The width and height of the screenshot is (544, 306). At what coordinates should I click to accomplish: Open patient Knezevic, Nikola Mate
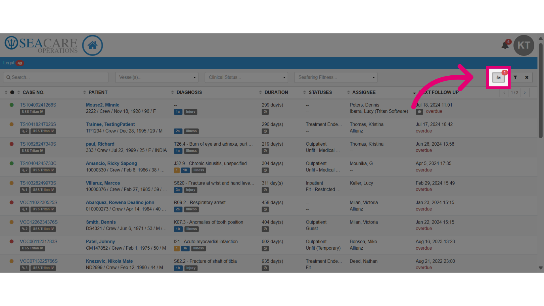109,261
